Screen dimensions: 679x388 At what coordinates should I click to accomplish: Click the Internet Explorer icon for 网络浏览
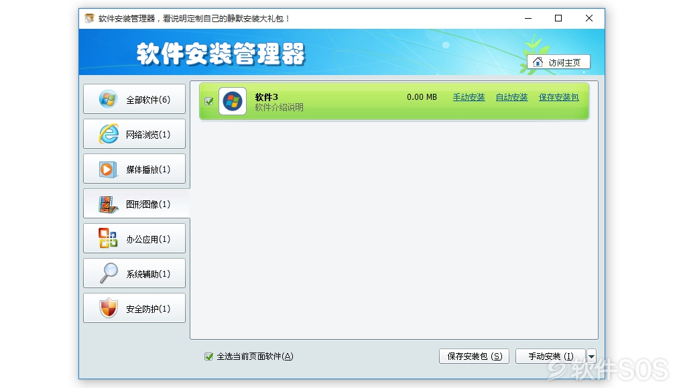(109, 134)
